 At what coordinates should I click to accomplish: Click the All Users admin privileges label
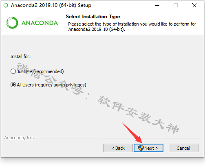coord(52,85)
